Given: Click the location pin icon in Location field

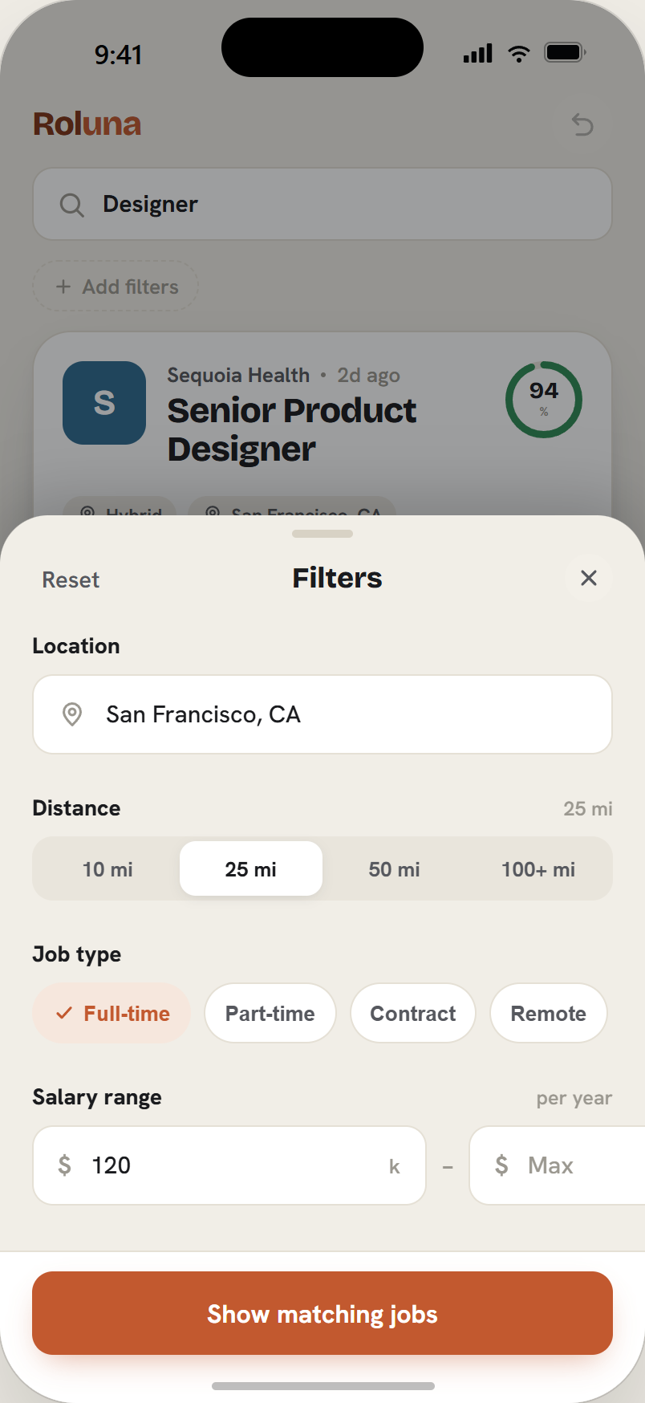Looking at the screenshot, I should [72, 714].
